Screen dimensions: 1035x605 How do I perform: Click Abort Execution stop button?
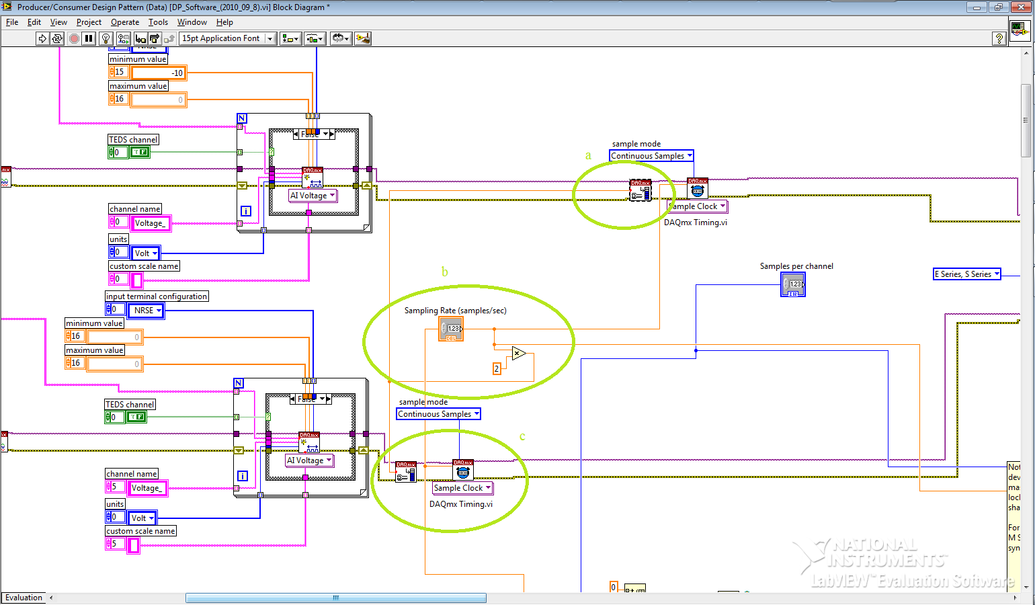coord(74,38)
